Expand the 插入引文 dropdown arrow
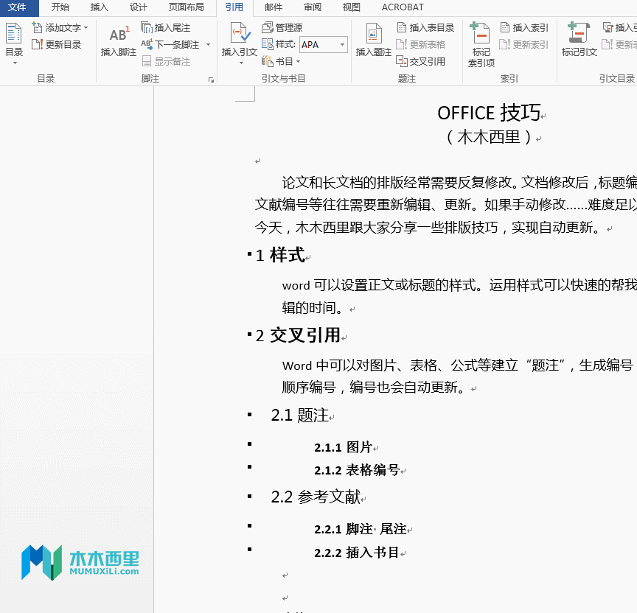637x613 pixels. (241, 63)
